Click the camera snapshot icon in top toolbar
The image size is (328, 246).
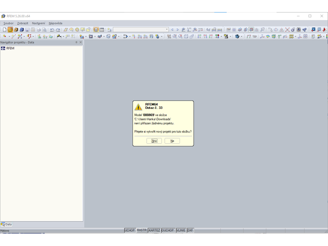pyautogui.click(x=299, y=30)
